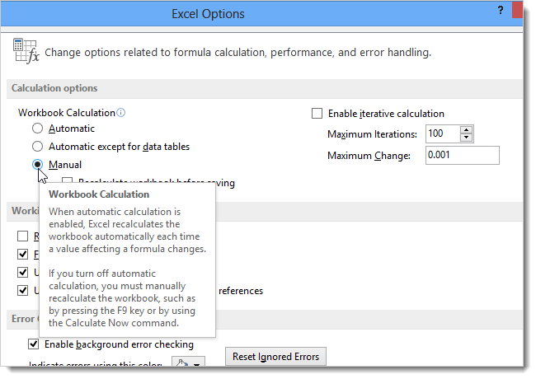
Task: Select the Manual calculation option
Action: pos(37,165)
